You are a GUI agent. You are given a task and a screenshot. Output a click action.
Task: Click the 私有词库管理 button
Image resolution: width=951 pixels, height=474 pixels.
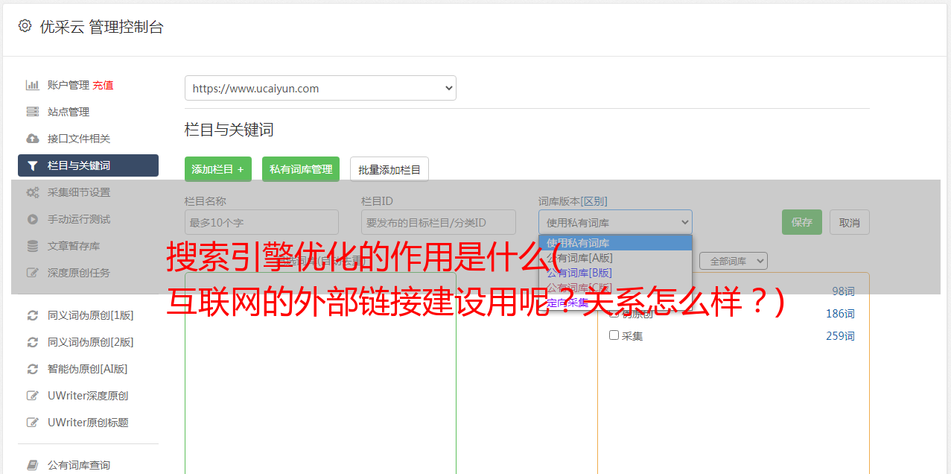pos(301,169)
